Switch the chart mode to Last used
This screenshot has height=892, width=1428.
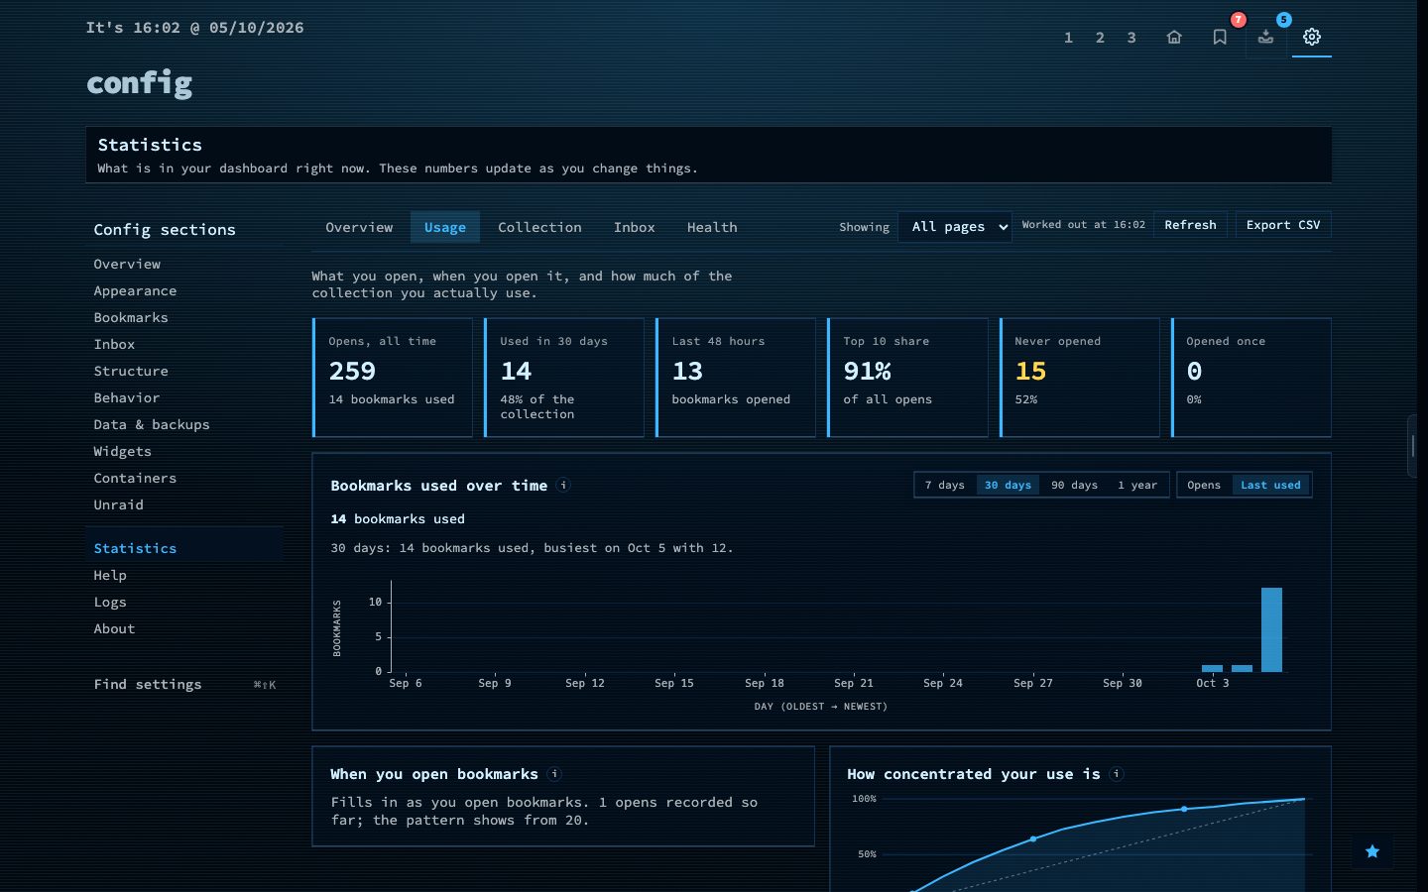[1270, 485]
